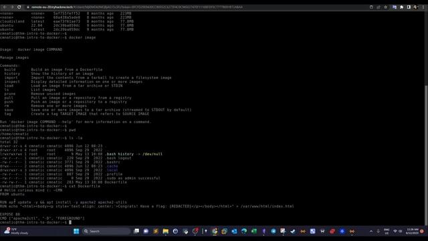Click the '.local' directory name
The height and width of the screenshot is (241, 428).
coord(112,170)
